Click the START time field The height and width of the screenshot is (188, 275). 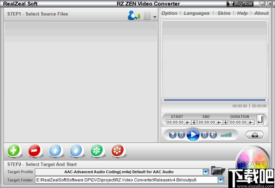pos(175,122)
